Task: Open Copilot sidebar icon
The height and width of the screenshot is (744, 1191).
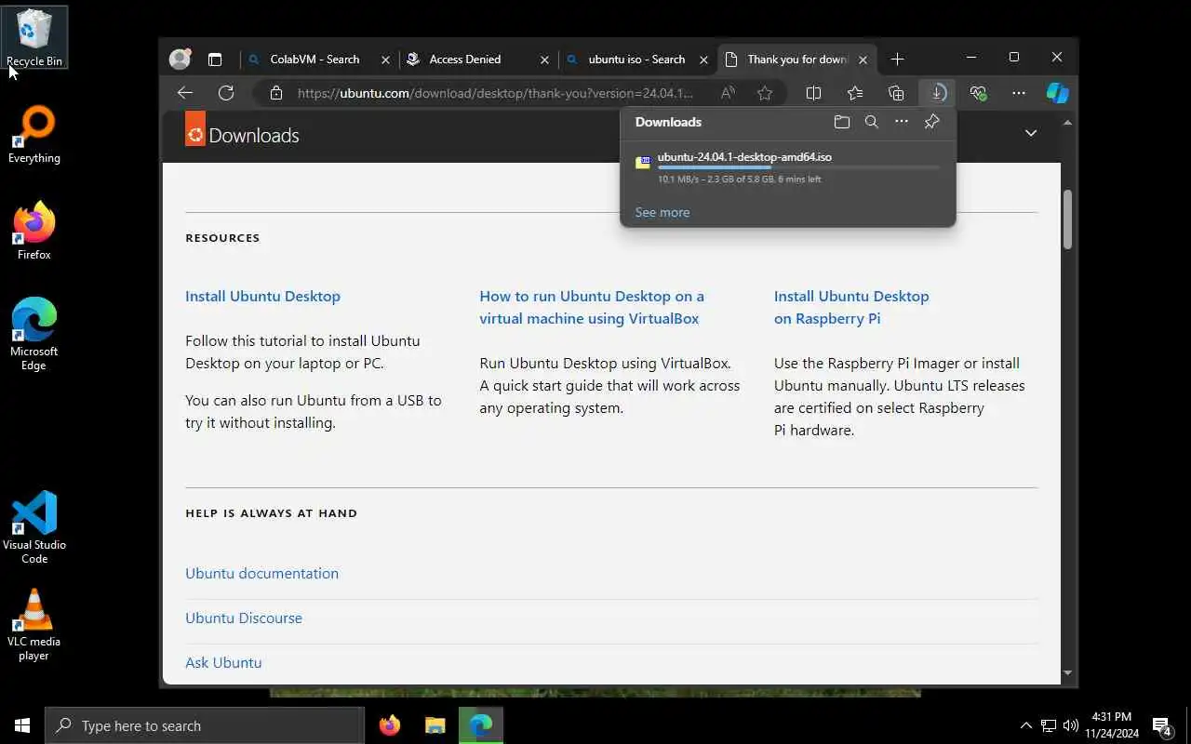Action: (x=1058, y=93)
